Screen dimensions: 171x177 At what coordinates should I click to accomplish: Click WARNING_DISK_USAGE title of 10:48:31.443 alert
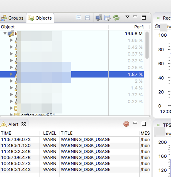[85, 169]
